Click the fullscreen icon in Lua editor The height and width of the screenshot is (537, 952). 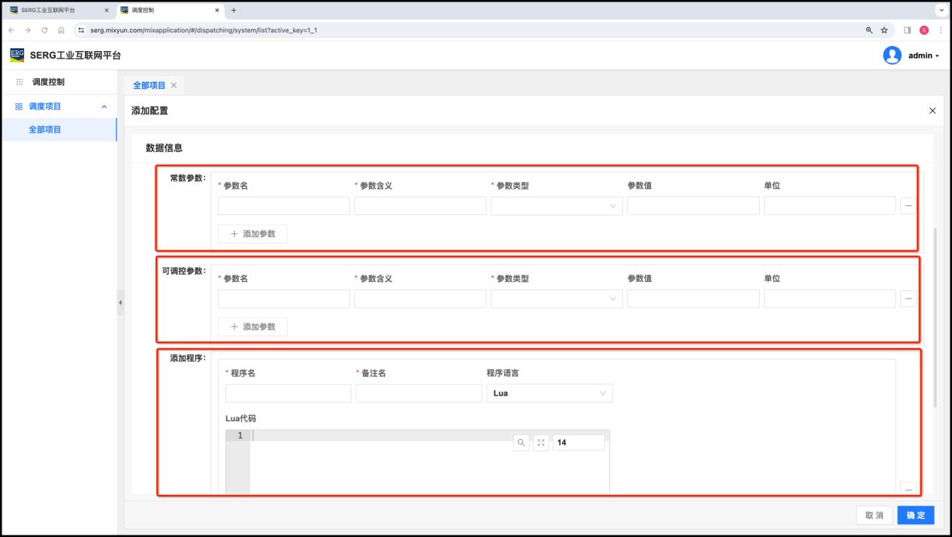click(x=541, y=443)
